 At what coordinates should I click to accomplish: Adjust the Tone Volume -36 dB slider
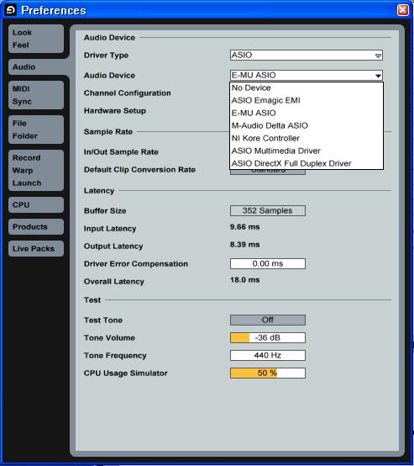268,337
